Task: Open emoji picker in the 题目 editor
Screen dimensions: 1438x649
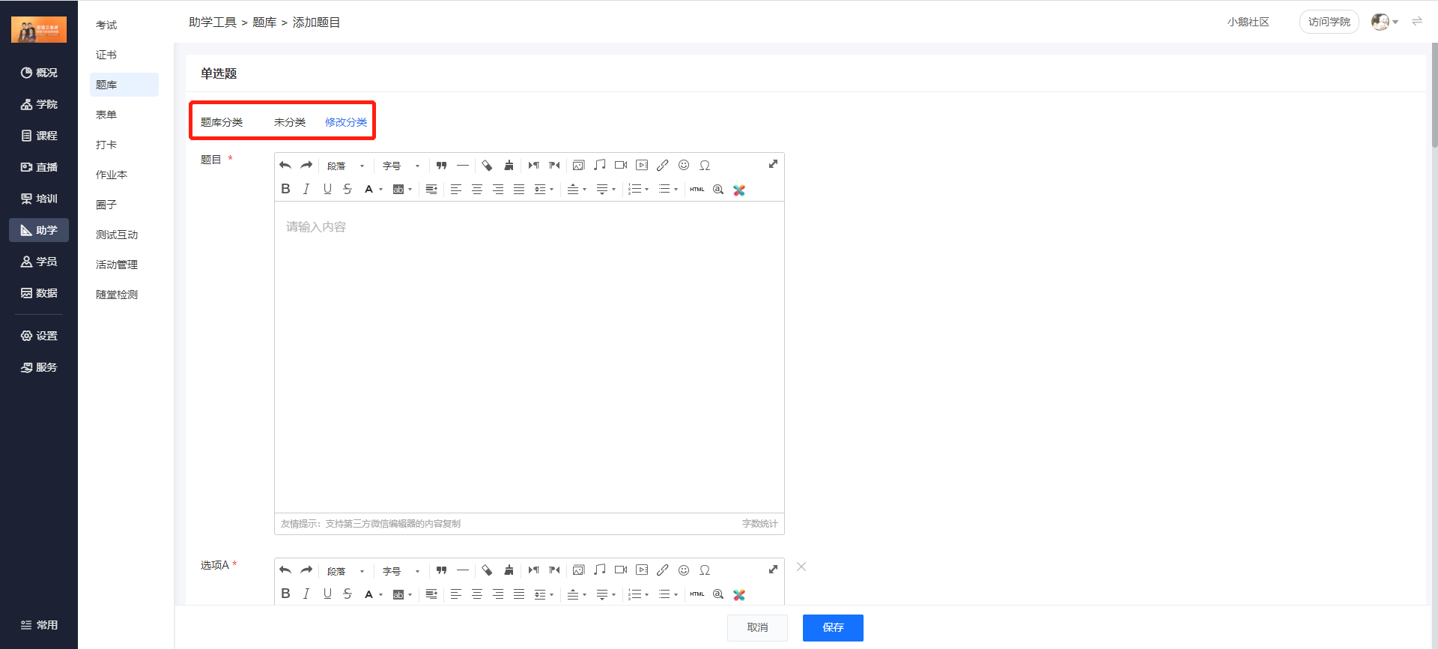Action: coord(683,166)
